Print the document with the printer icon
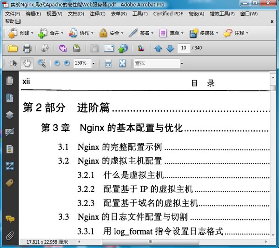The height and width of the screenshot is (248, 279). 27,48
